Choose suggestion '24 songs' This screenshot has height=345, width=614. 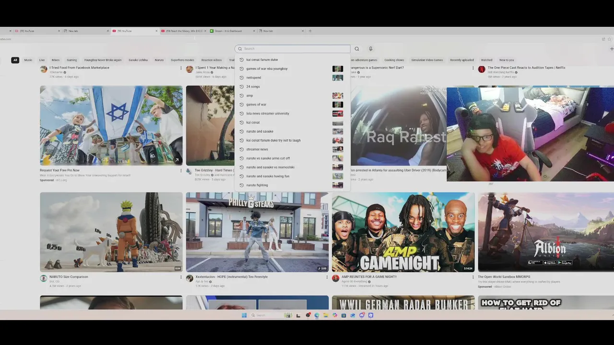pyautogui.click(x=292, y=87)
